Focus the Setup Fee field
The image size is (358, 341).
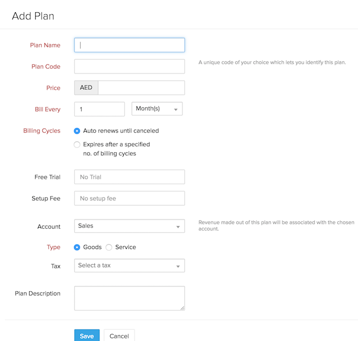pos(129,198)
